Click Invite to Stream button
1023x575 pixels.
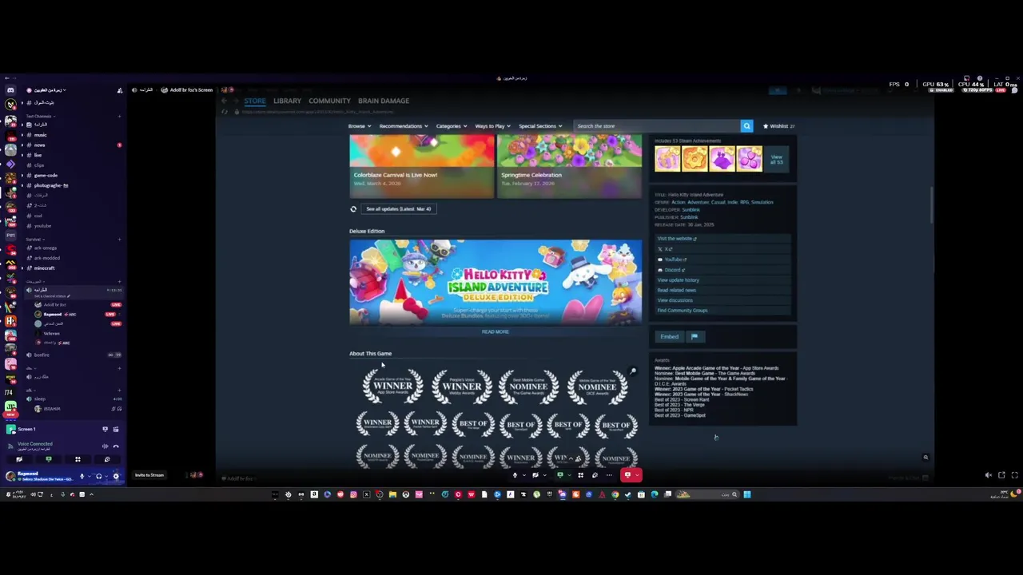(149, 475)
